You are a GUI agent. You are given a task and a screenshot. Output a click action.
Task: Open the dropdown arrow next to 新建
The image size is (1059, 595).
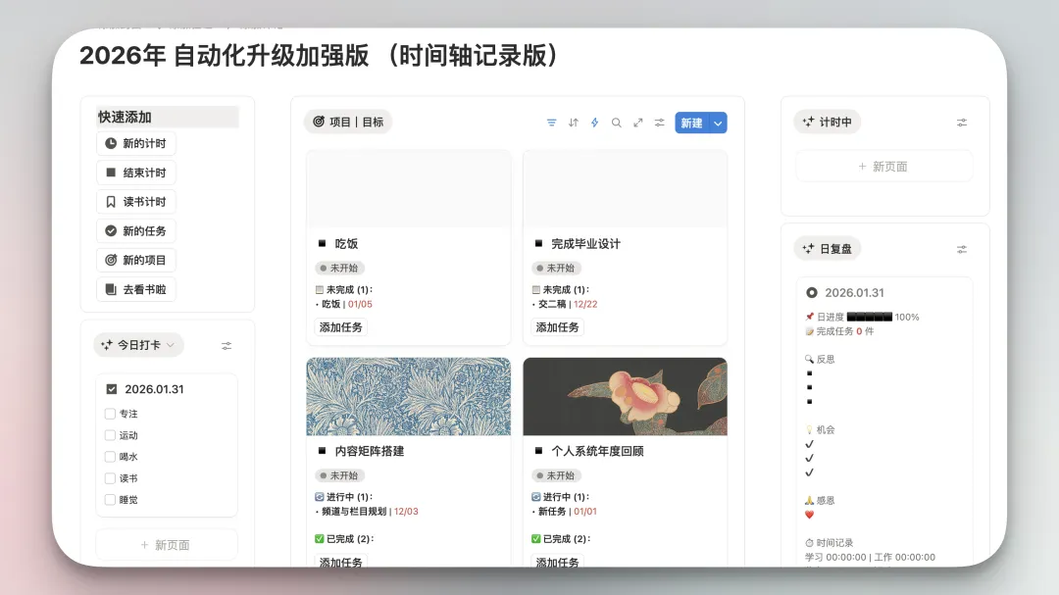(x=718, y=123)
